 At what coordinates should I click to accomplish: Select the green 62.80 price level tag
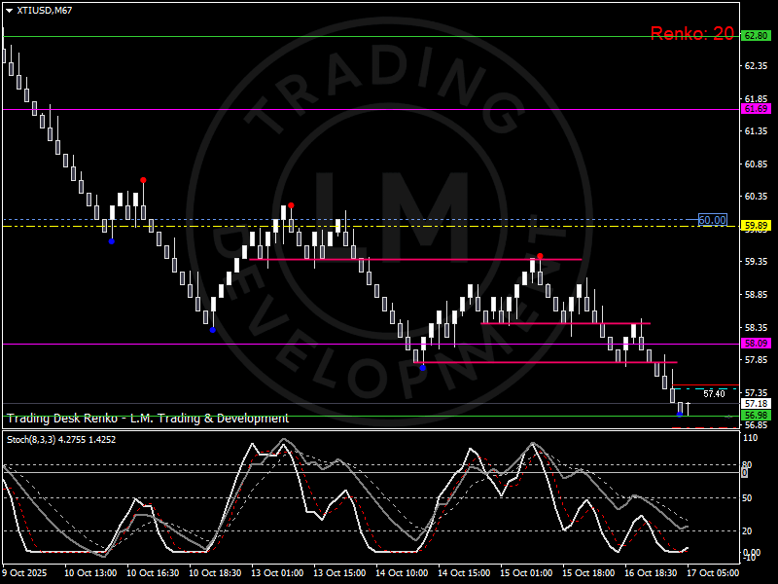(x=756, y=36)
